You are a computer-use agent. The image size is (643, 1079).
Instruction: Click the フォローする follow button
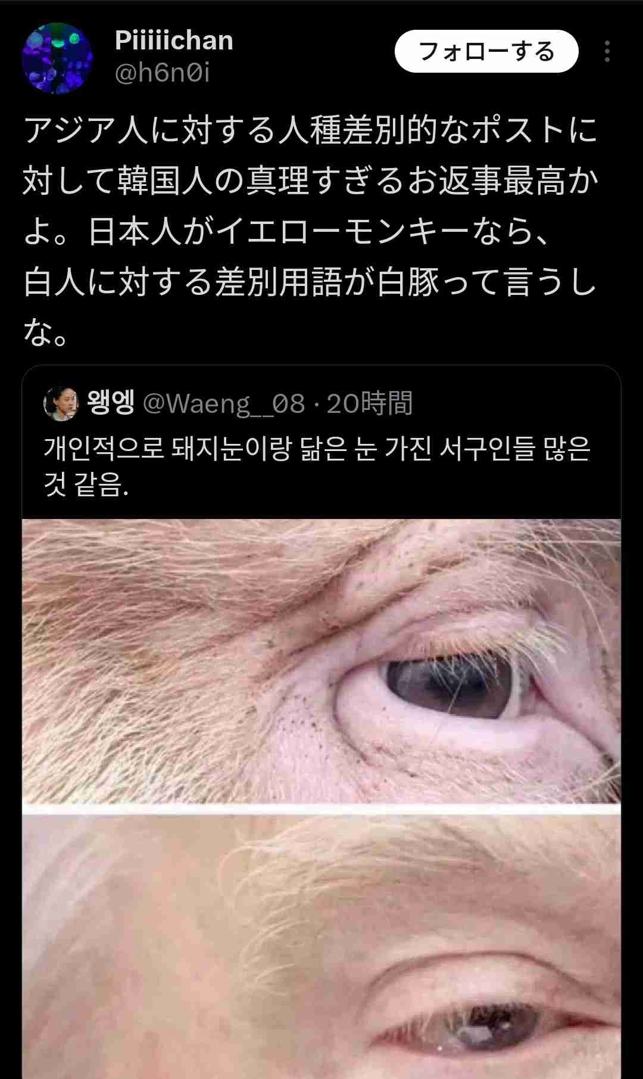486,51
